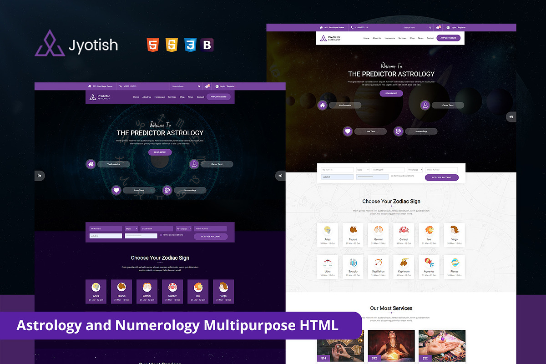Screen dimensions: 546x364
Task: Click the Career Tarot person icon in light mockup
Action: (425, 105)
